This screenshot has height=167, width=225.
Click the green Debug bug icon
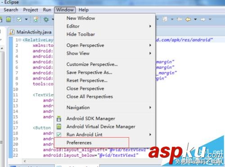click(x=46, y=19)
